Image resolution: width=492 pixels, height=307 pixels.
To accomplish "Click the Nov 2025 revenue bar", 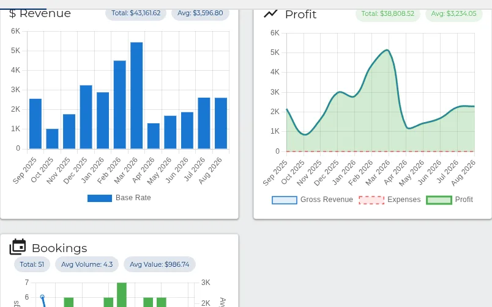I will point(69,131).
